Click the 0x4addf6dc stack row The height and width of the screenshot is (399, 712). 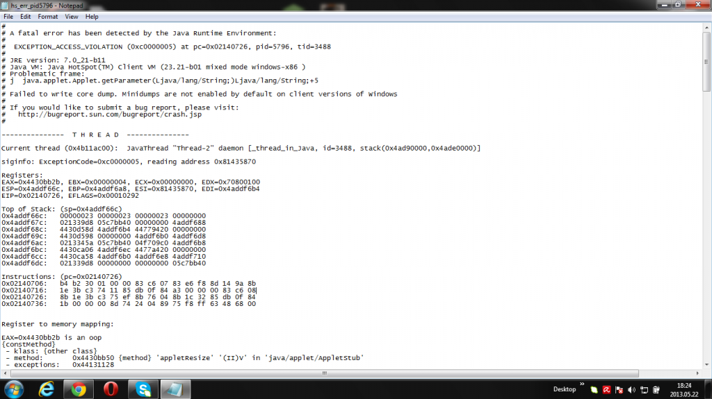coord(104,263)
